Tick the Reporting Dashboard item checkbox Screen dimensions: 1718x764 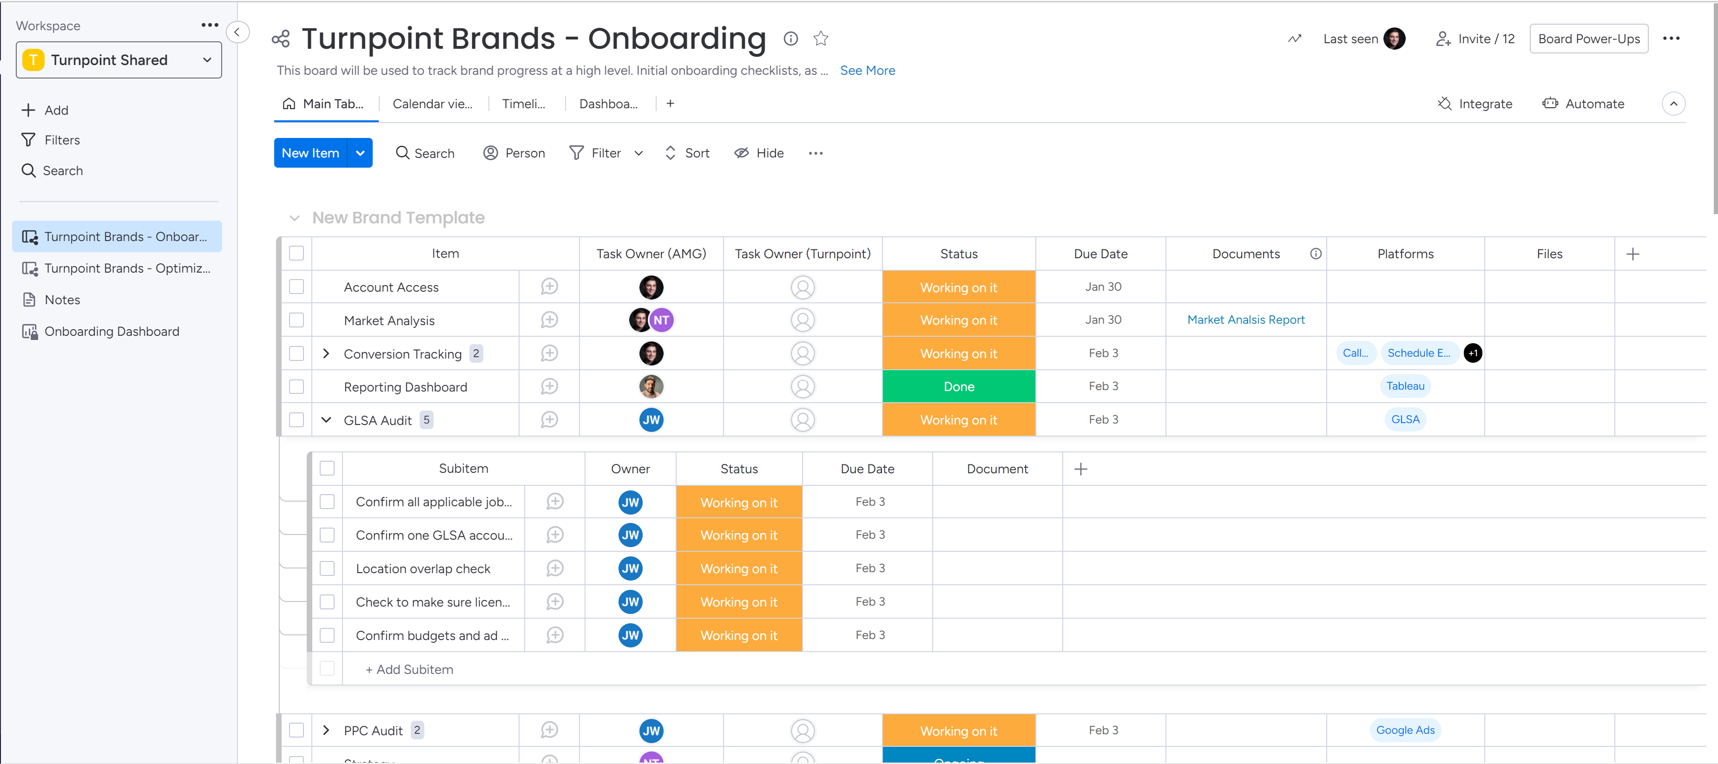(x=296, y=387)
